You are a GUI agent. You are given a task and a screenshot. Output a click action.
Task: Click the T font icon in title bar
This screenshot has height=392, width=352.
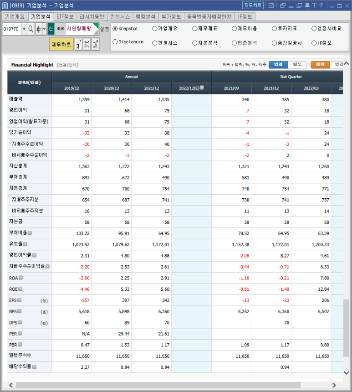coord(314,5)
